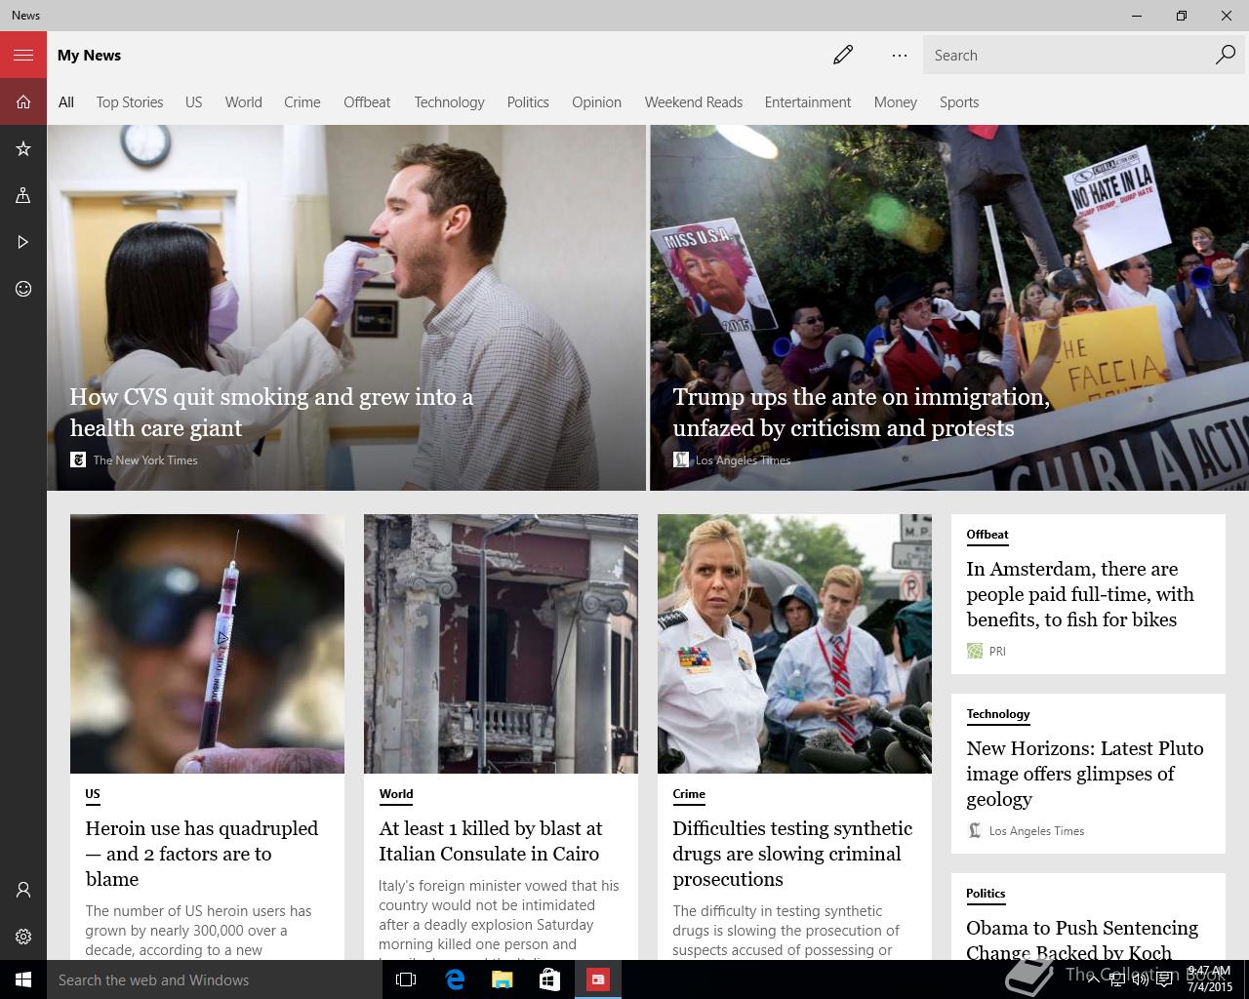Open the Sports tab
Viewport: 1249px width, 999px height.
point(959,101)
